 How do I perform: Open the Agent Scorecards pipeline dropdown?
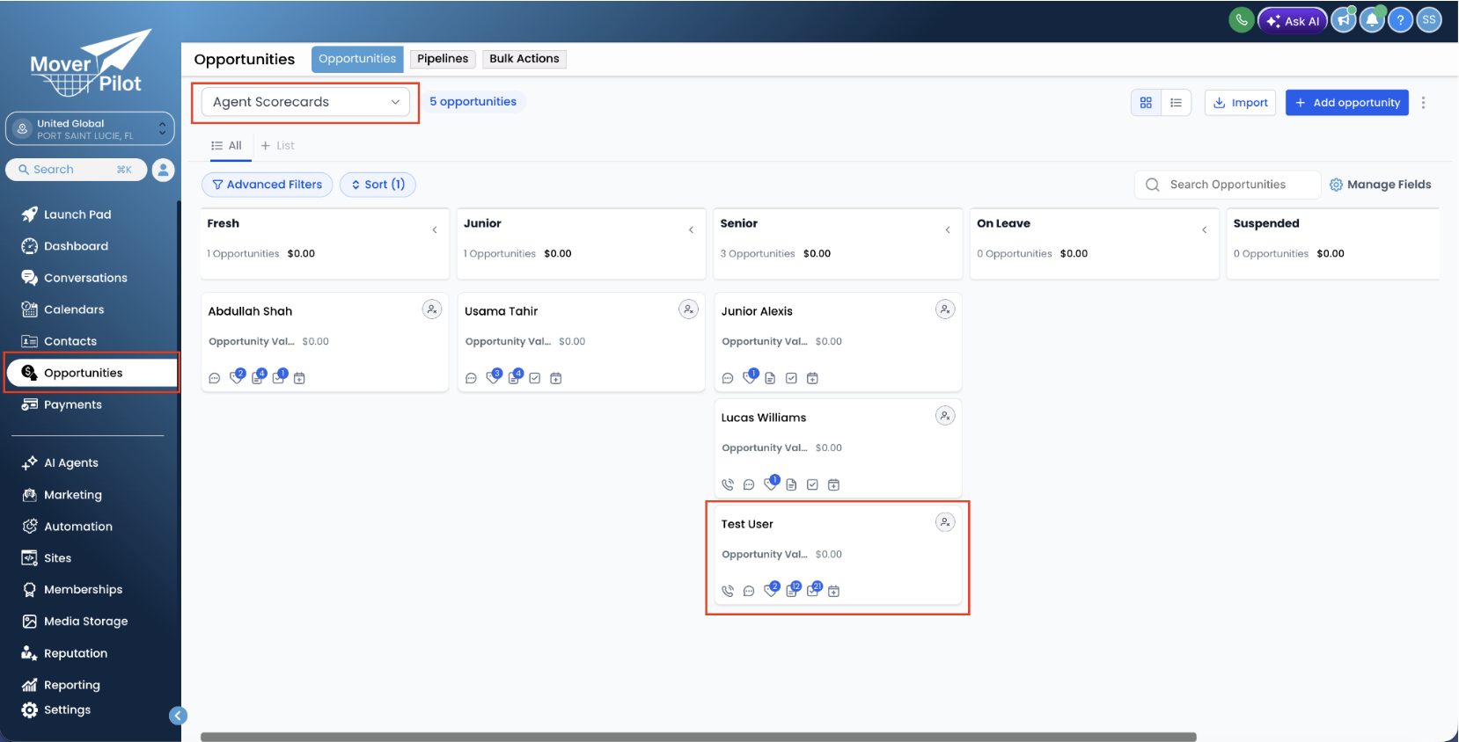pos(305,102)
